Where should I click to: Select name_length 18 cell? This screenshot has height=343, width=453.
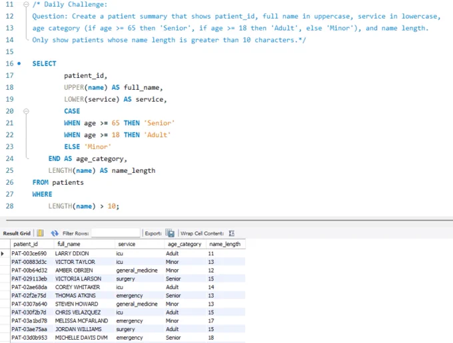click(211, 338)
